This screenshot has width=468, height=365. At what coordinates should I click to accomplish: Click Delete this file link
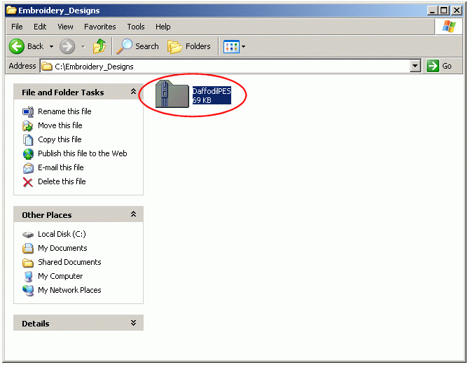click(x=62, y=181)
